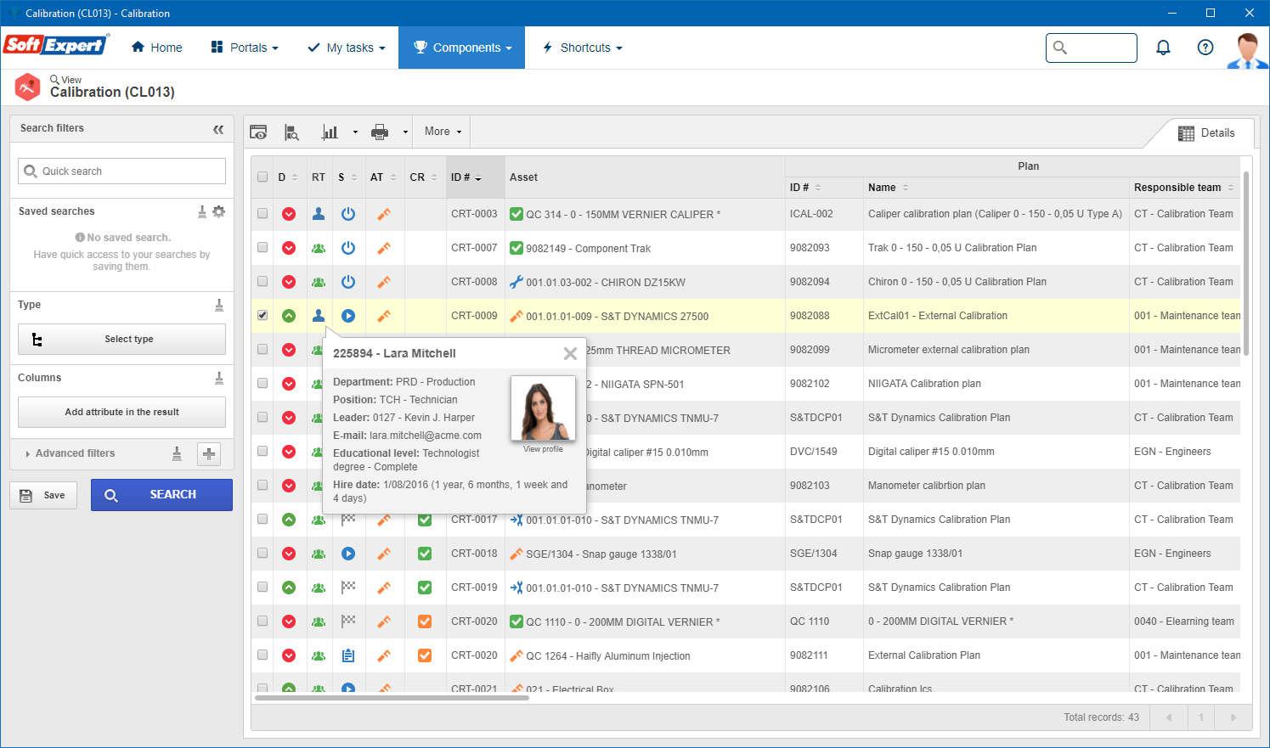Click the play status icon for CRT-0009
Image resolution: width=1270 pixels, height=748 pixels.
[348, 316]
